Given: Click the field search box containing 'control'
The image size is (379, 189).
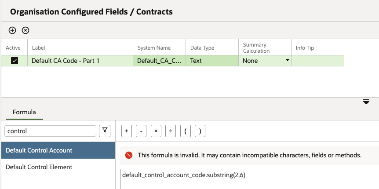Looking at the screenshot, I should coord(50,131).
